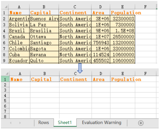Click Chile's area value 756943
160x129 pixels.
click(x=101, y=42)
